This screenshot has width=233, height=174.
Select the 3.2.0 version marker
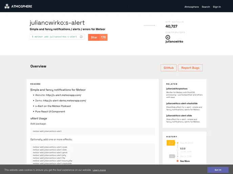[177, 150]
